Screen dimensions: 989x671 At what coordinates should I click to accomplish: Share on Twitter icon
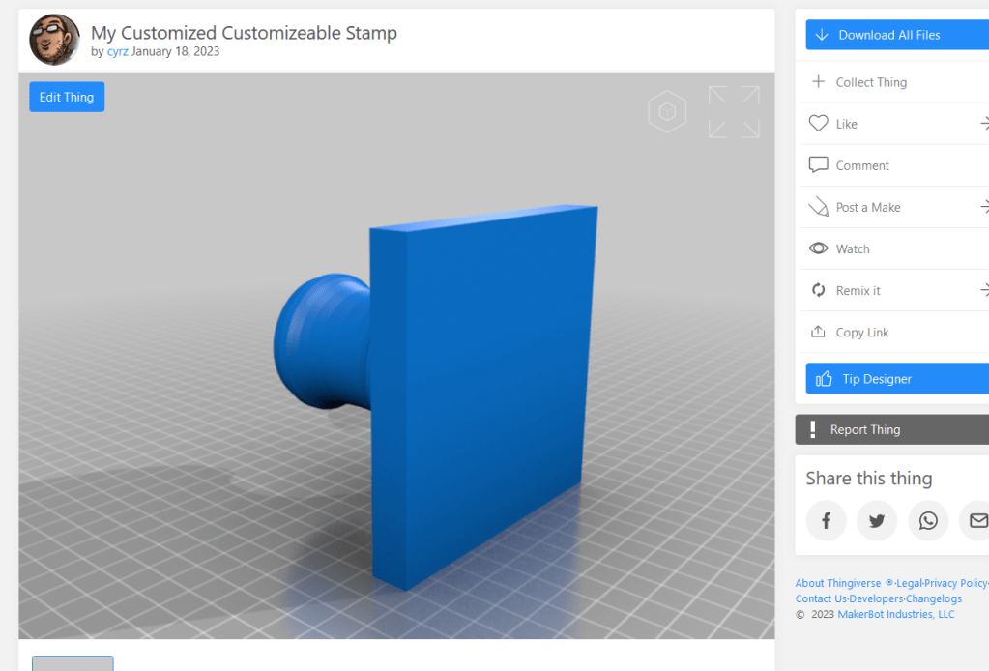(x=877, y=521)
